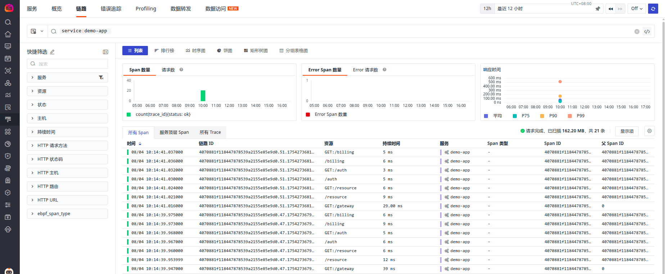Image resolution: width=665 pixels, height=274 pixels.
Task: Clear the search query with X icon
Action: [x=637, y=32]
